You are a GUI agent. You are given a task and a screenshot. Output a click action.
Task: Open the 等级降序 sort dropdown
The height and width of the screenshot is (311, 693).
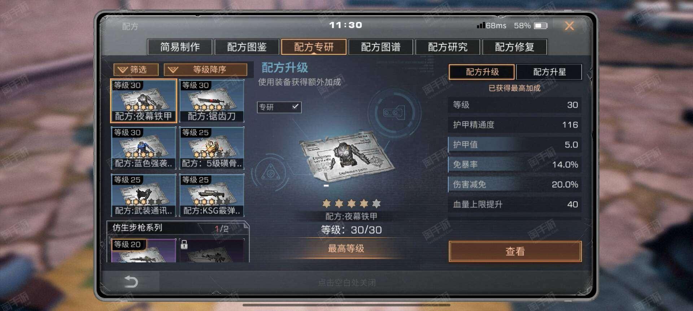205,69
